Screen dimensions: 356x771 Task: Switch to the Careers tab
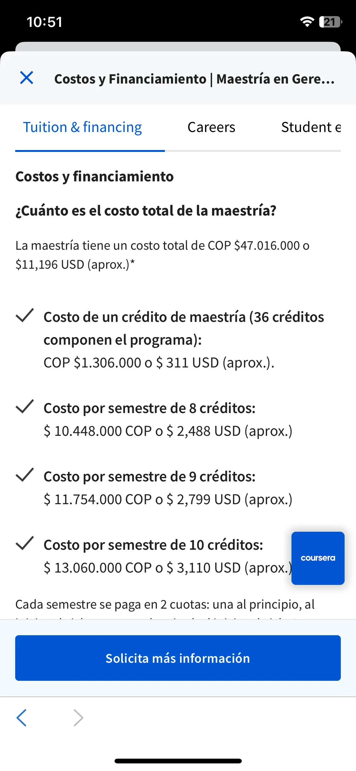(211, 127)
